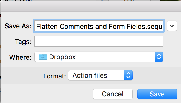181x103 pixels.
Task: Click the "Where:" label
Action: pos(20,57)
